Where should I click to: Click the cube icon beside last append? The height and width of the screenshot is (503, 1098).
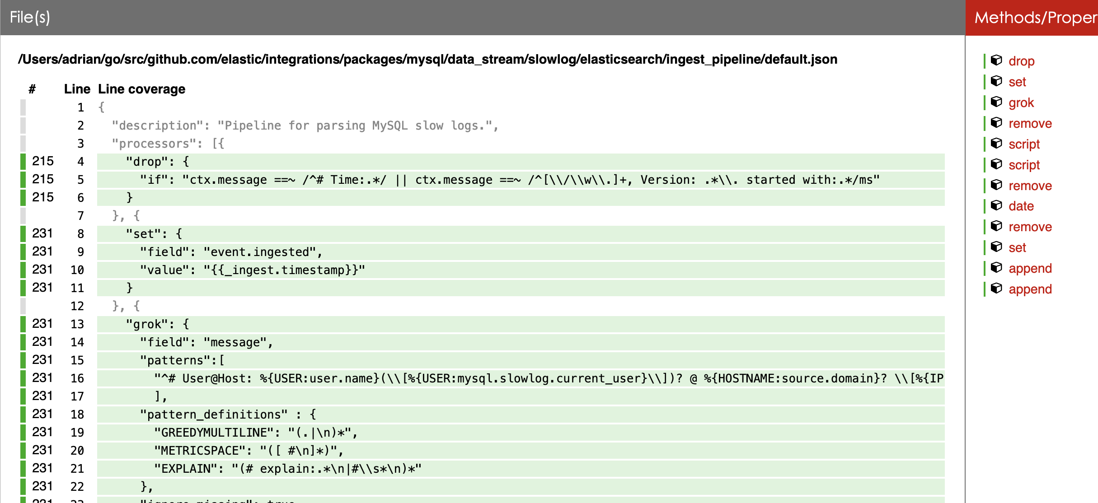[996, 289]
